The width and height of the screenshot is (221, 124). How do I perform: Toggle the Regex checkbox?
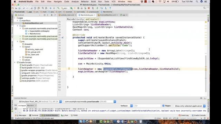tap(163, 106)
